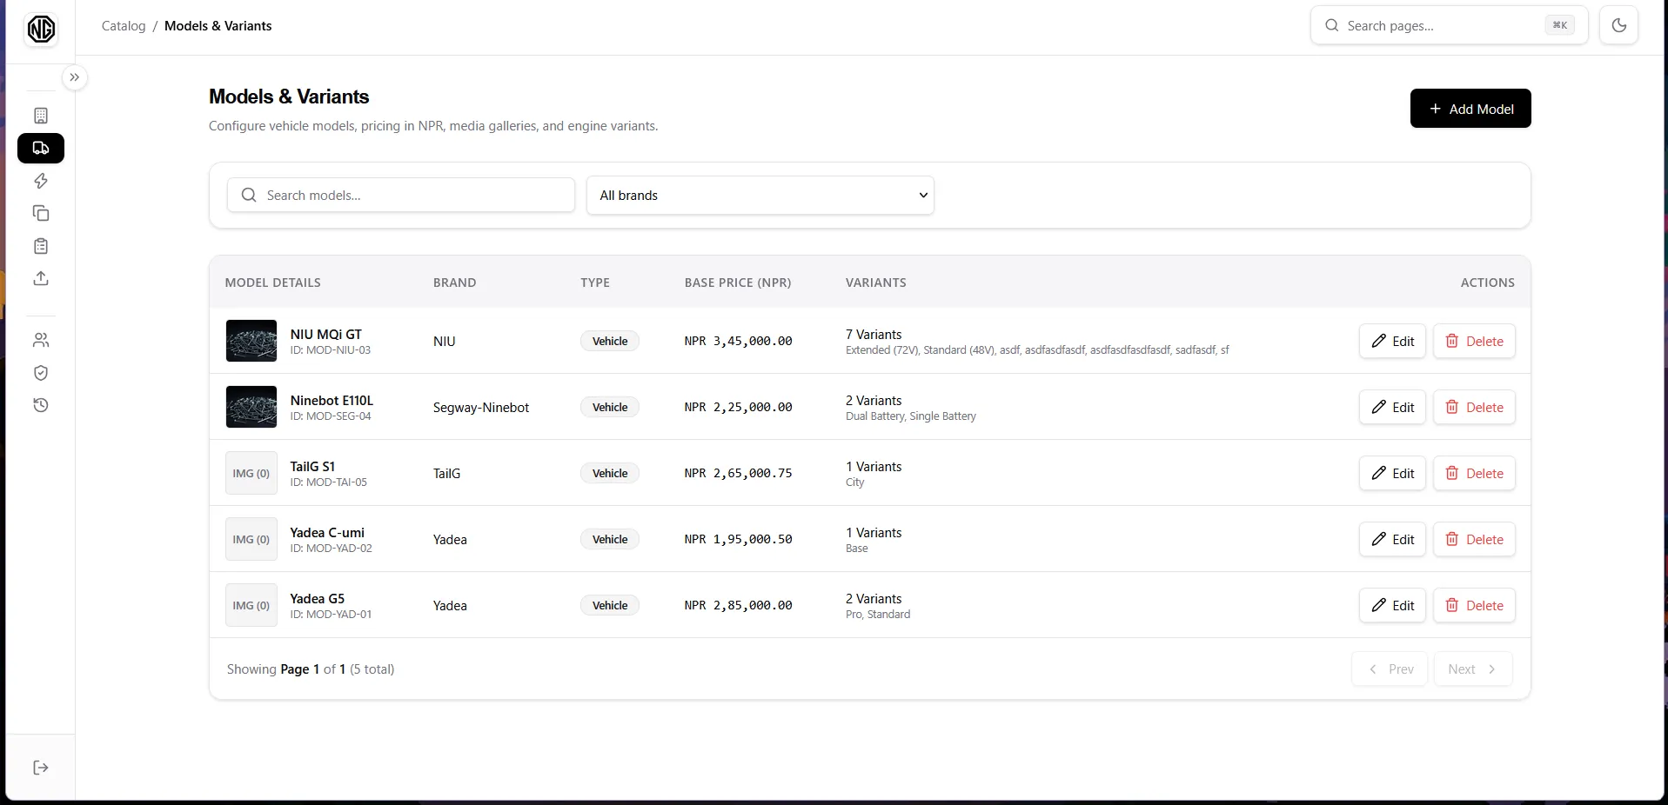Click the NIU MQi GT thumbnail image
1668x805 pixels.
click(x=251, y=341)
